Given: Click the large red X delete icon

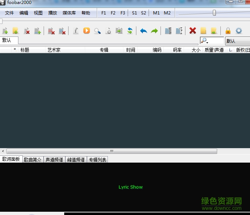Looking at the screenshot, I should [x=193, y=31].
